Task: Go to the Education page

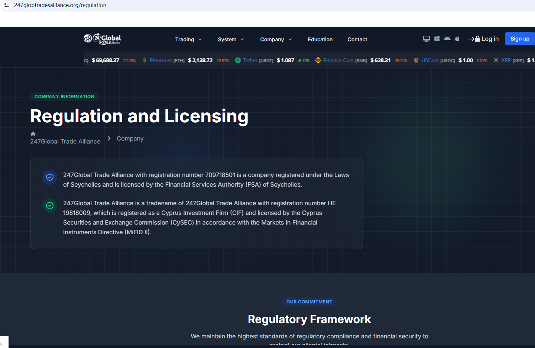Action: coord(320,39)
